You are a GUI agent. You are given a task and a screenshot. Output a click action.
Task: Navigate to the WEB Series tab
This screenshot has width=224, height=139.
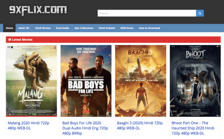coord(127,28)
